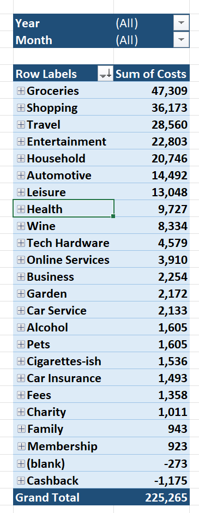
Task: Click the Row Labels header text
Action: click(46, 74)
